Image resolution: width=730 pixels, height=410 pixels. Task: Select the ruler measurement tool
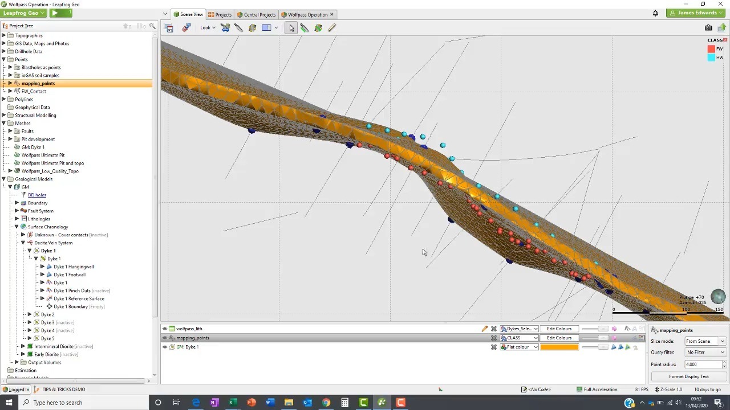click(x=332, y=27)
